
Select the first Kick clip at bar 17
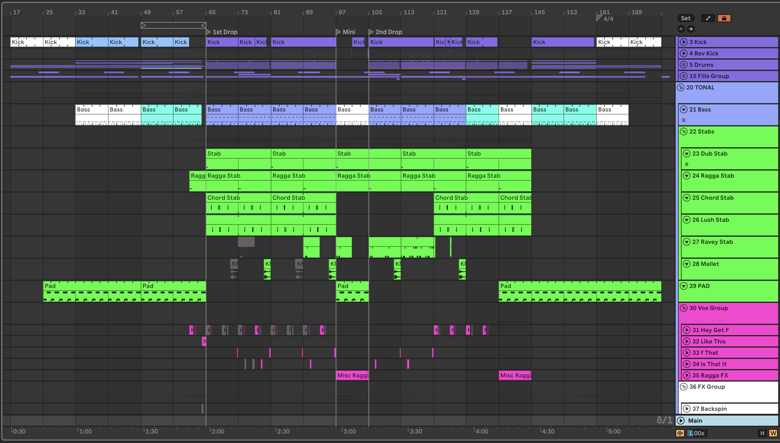27,42
